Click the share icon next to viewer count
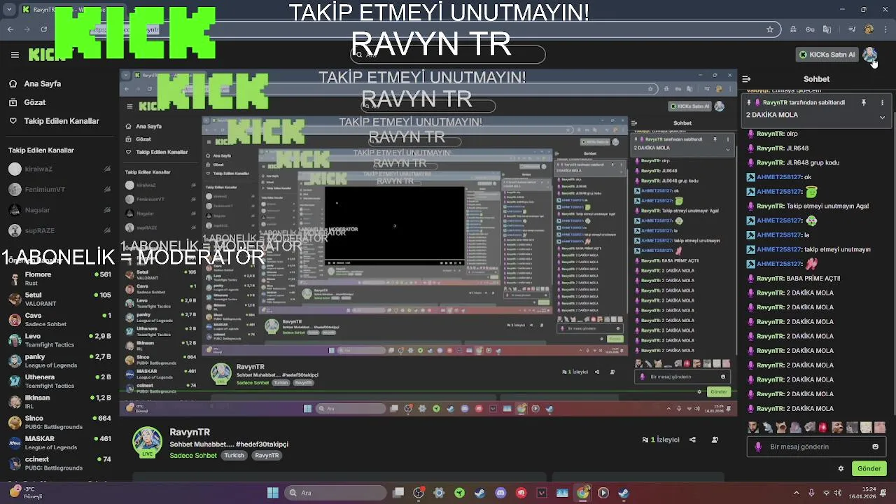This screenshot has width=896, height=504. pyautogui.click(x=692, y=440)
